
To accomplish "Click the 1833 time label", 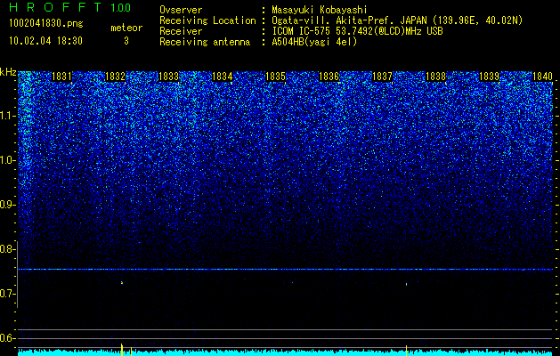I will 168,77.
